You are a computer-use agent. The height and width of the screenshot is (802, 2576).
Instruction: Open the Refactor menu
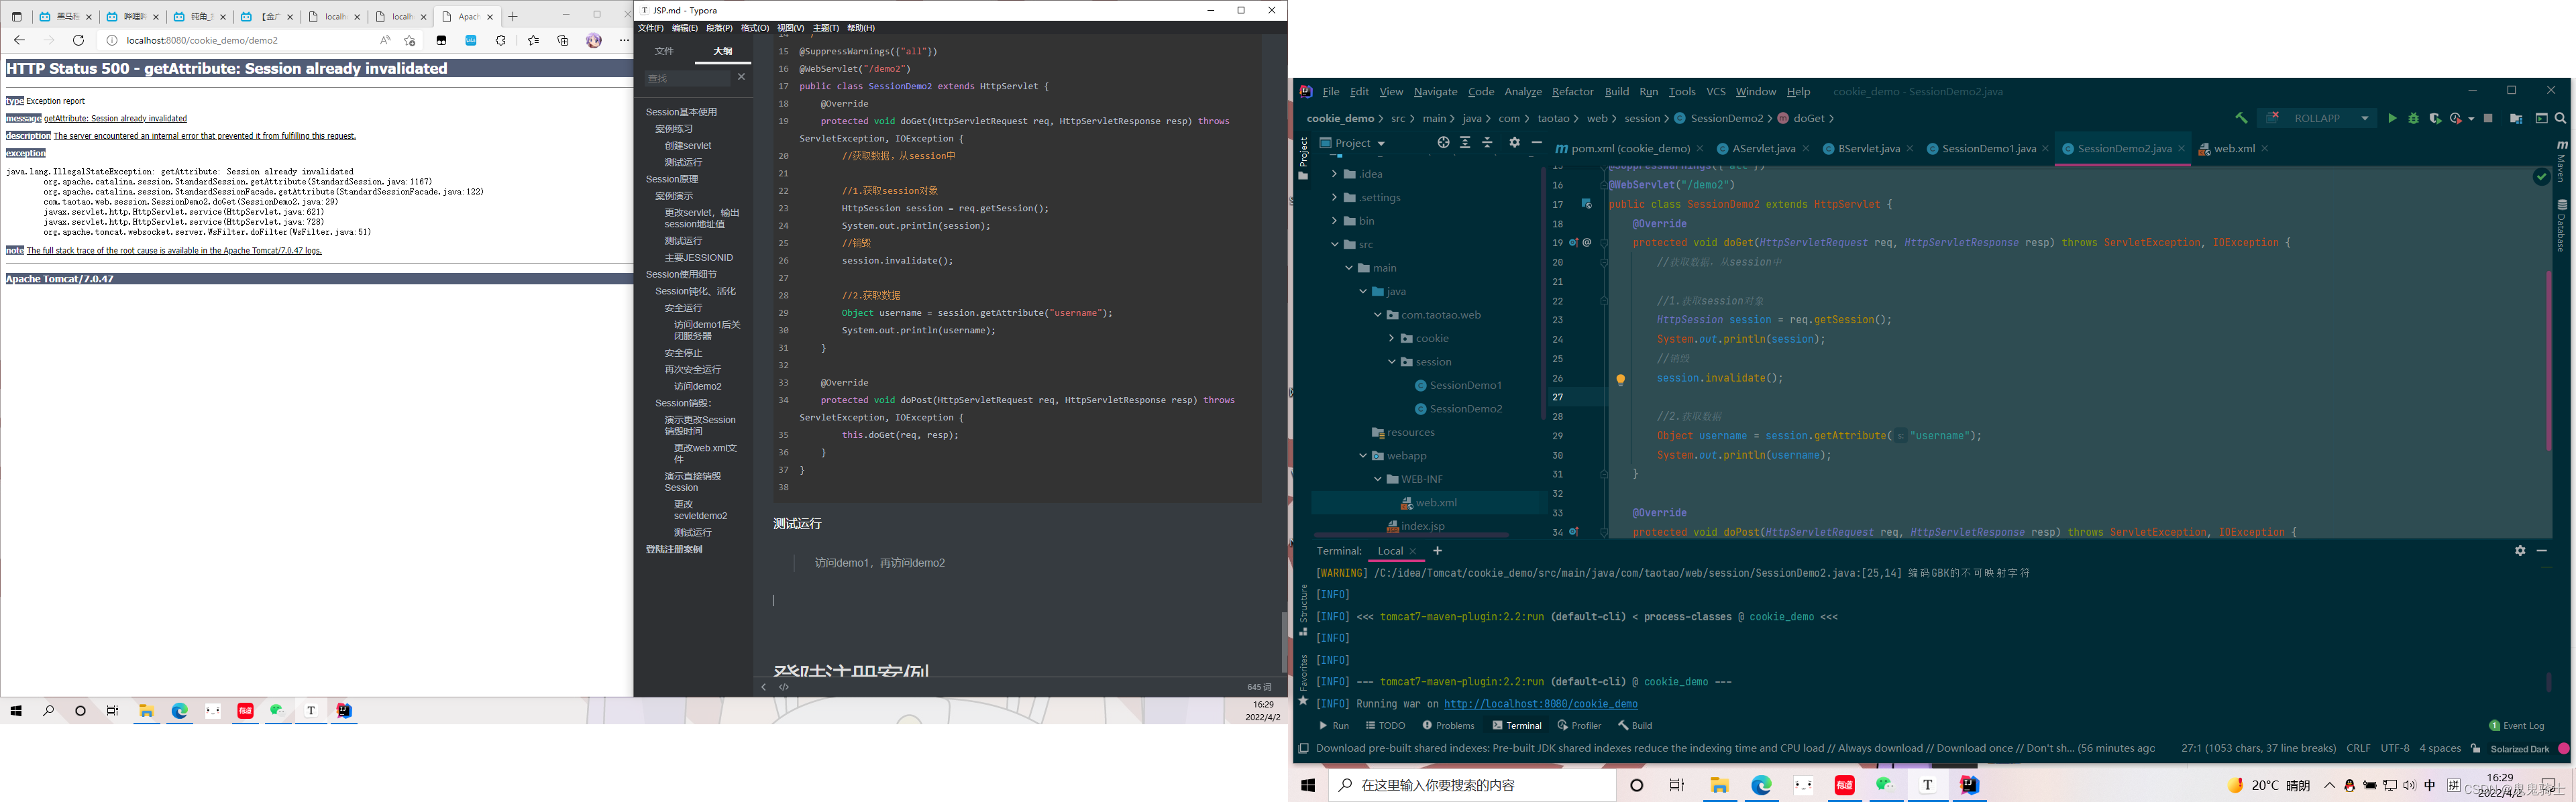click(1572, 91)
